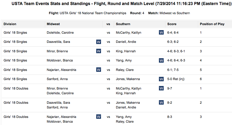Click the W icon beside Najarian, Alexandria singles
This screenshot has width=232, height=125.
tap(99, 70)
